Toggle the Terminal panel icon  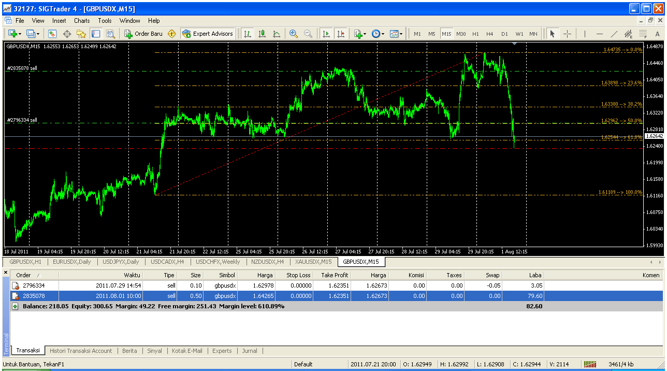96,34
